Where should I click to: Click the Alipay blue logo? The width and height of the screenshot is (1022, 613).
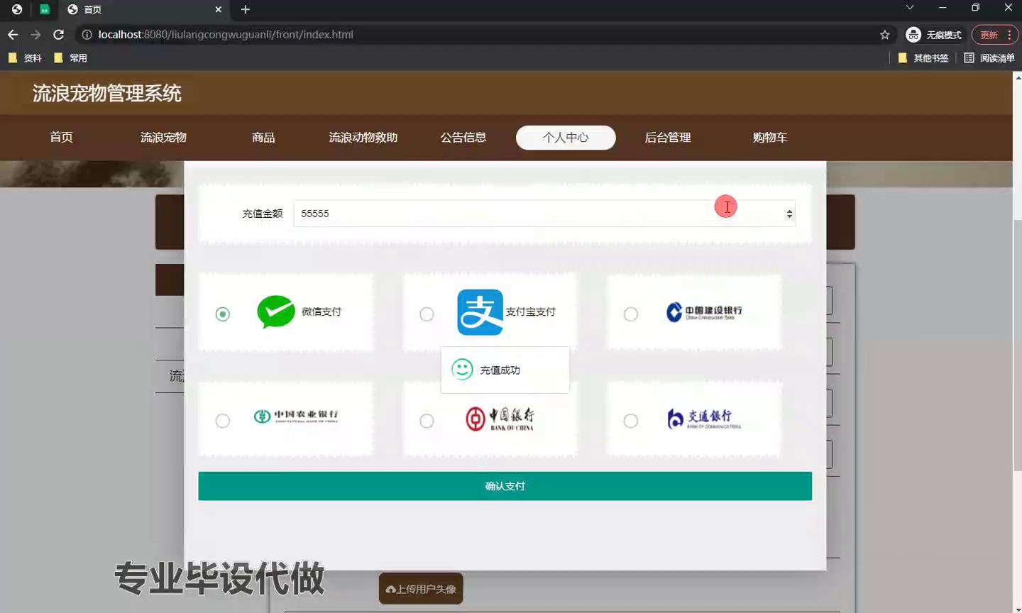point(480,312)
